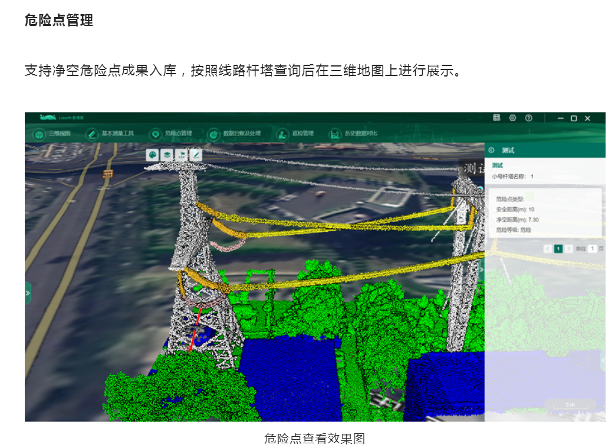Click the flag marker tool icon
This screenshot has width=615, height=448.
click(x=182, y=155)
